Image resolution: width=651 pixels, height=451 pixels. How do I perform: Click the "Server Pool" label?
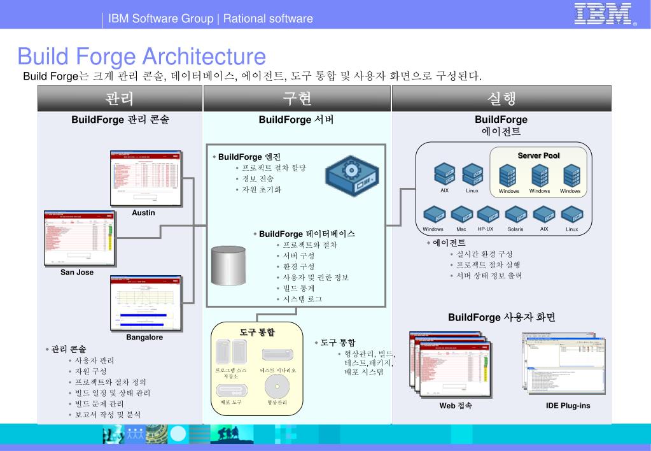coord(538,155)
